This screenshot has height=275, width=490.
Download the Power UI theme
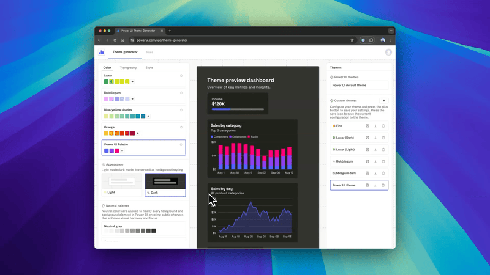375,185
